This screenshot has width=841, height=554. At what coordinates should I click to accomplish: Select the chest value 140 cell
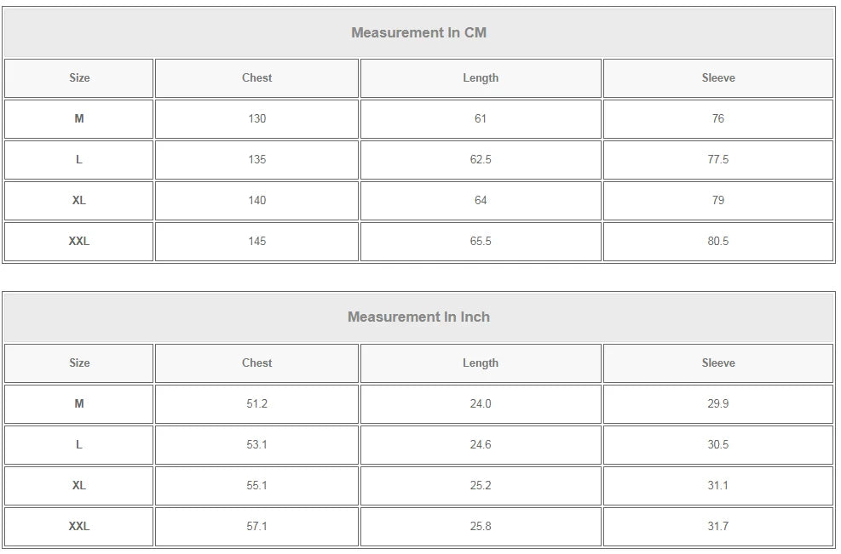pos(256,200)
